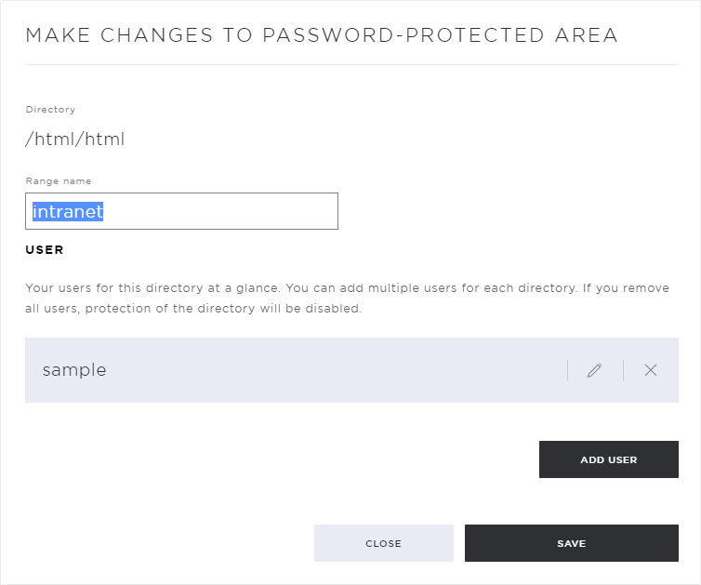
Task: Click the Add User button
Action: point(608,459)
